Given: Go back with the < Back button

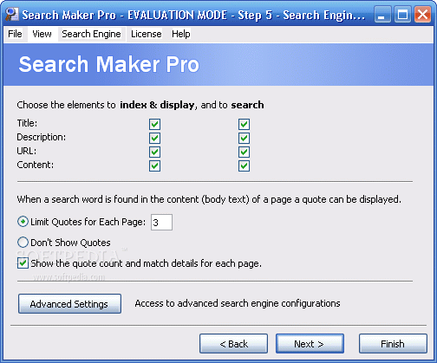Looking at the screenshot, I should pos(233,344).
